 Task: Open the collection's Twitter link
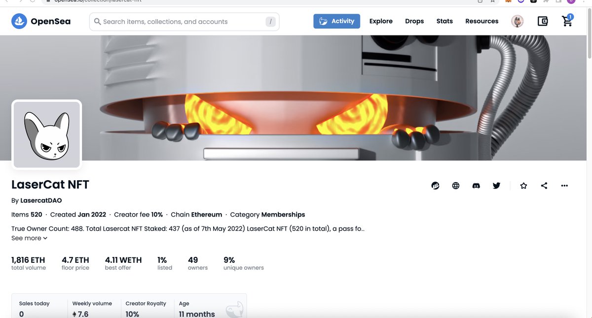click(x=496, y=186)
